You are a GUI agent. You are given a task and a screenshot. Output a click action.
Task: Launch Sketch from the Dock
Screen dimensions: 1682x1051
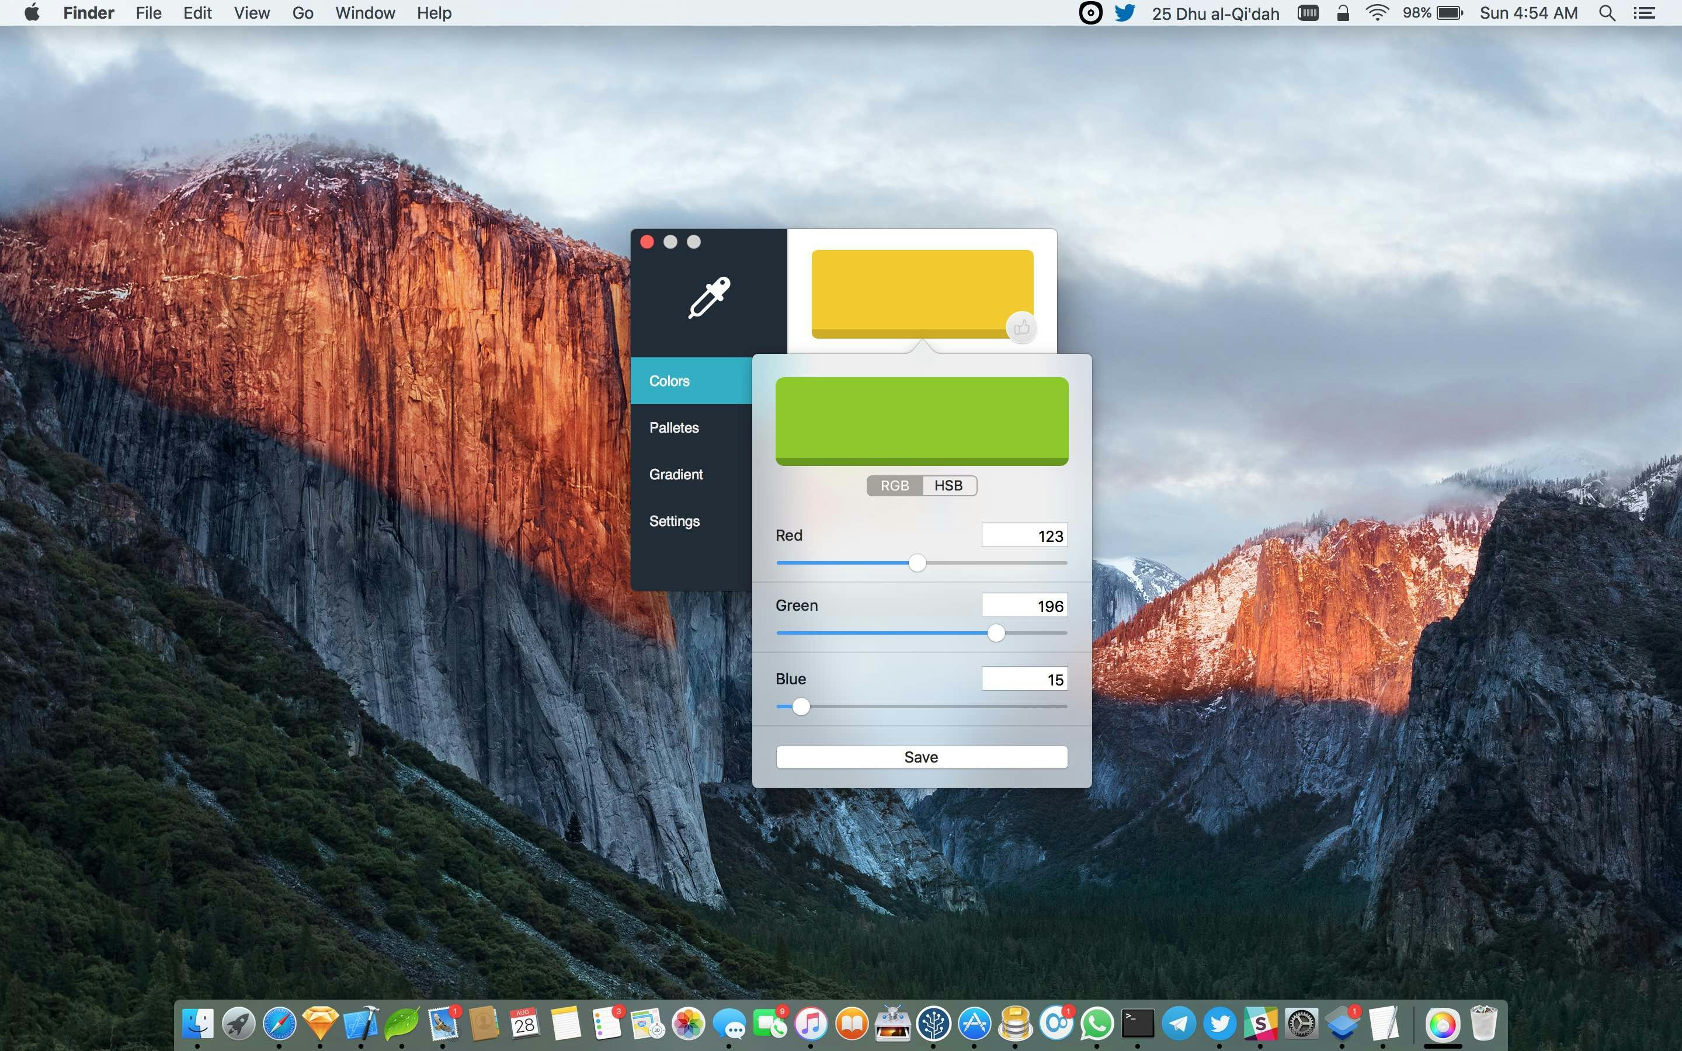pyautogui.click(x=319, y=1024)
